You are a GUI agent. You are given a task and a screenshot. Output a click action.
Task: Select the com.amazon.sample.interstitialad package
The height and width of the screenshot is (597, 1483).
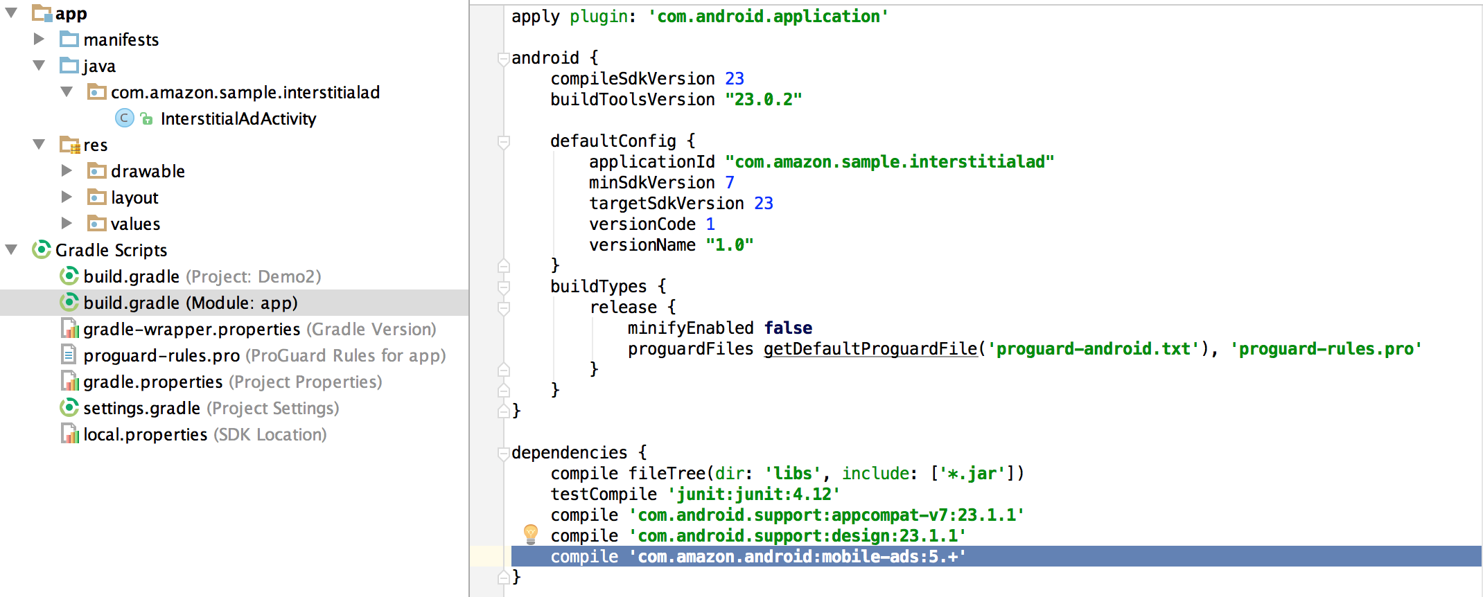coord(245,92)
